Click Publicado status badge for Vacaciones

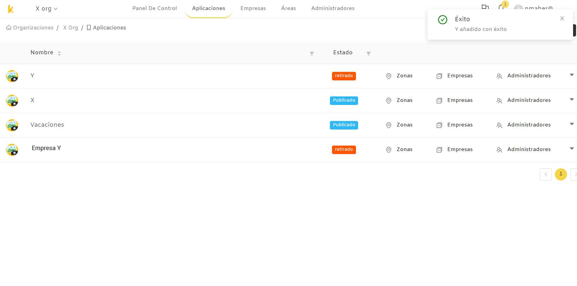tap(344, 125)
